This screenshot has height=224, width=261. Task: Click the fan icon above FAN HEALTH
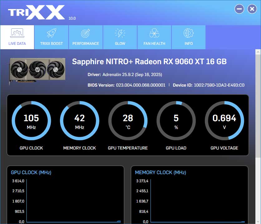coord(154,32)
